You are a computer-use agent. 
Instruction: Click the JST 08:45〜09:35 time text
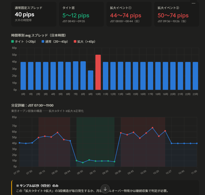click(74, 21)
